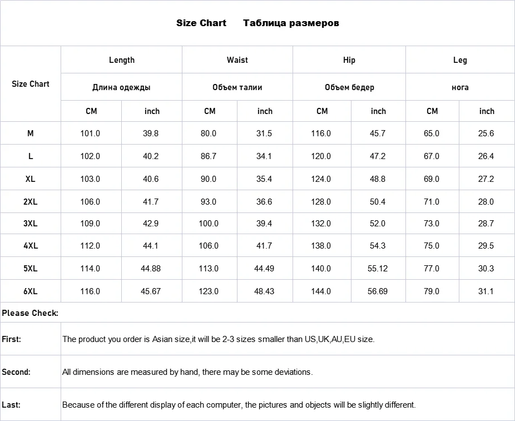Click the 'Объем бедер' subheader cell
Viewport: 515px width, 421px height.
[349, 87]
